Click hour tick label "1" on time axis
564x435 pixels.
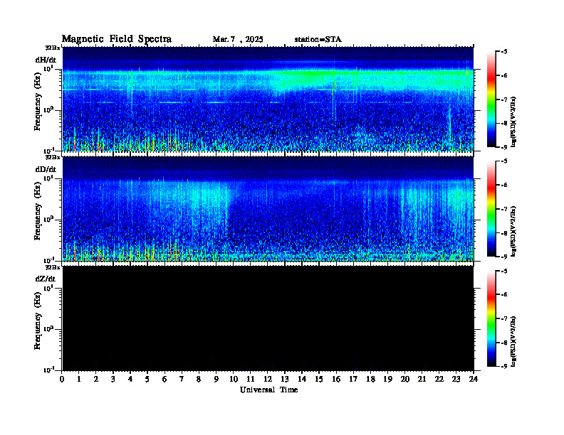[79, 380]
